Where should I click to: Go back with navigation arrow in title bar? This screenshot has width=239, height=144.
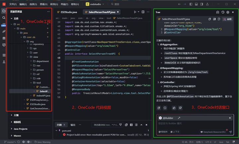[179, 4]
